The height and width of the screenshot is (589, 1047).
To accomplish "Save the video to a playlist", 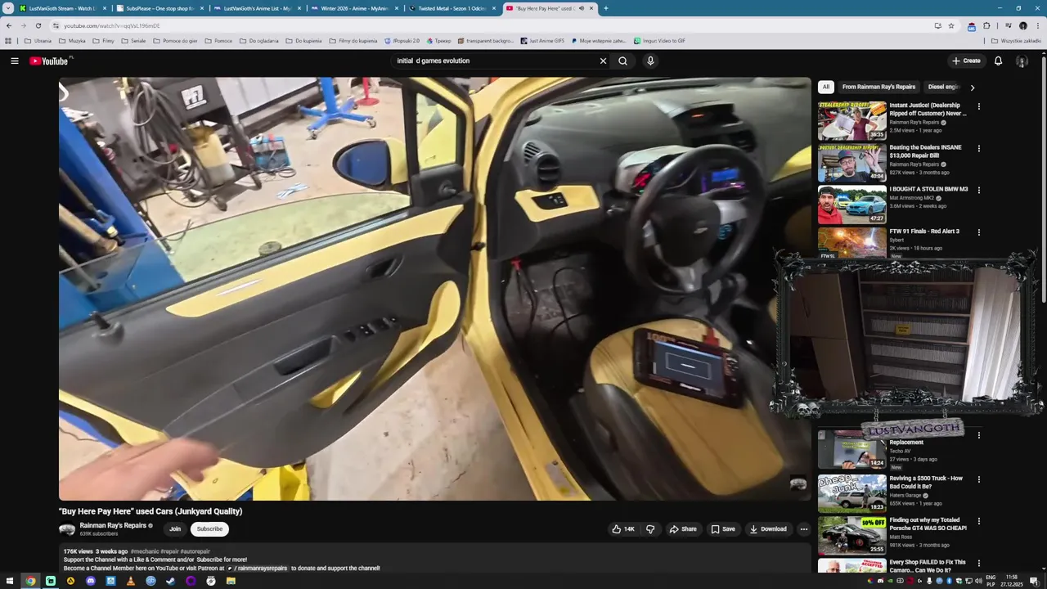I will [x=723, y=529].
